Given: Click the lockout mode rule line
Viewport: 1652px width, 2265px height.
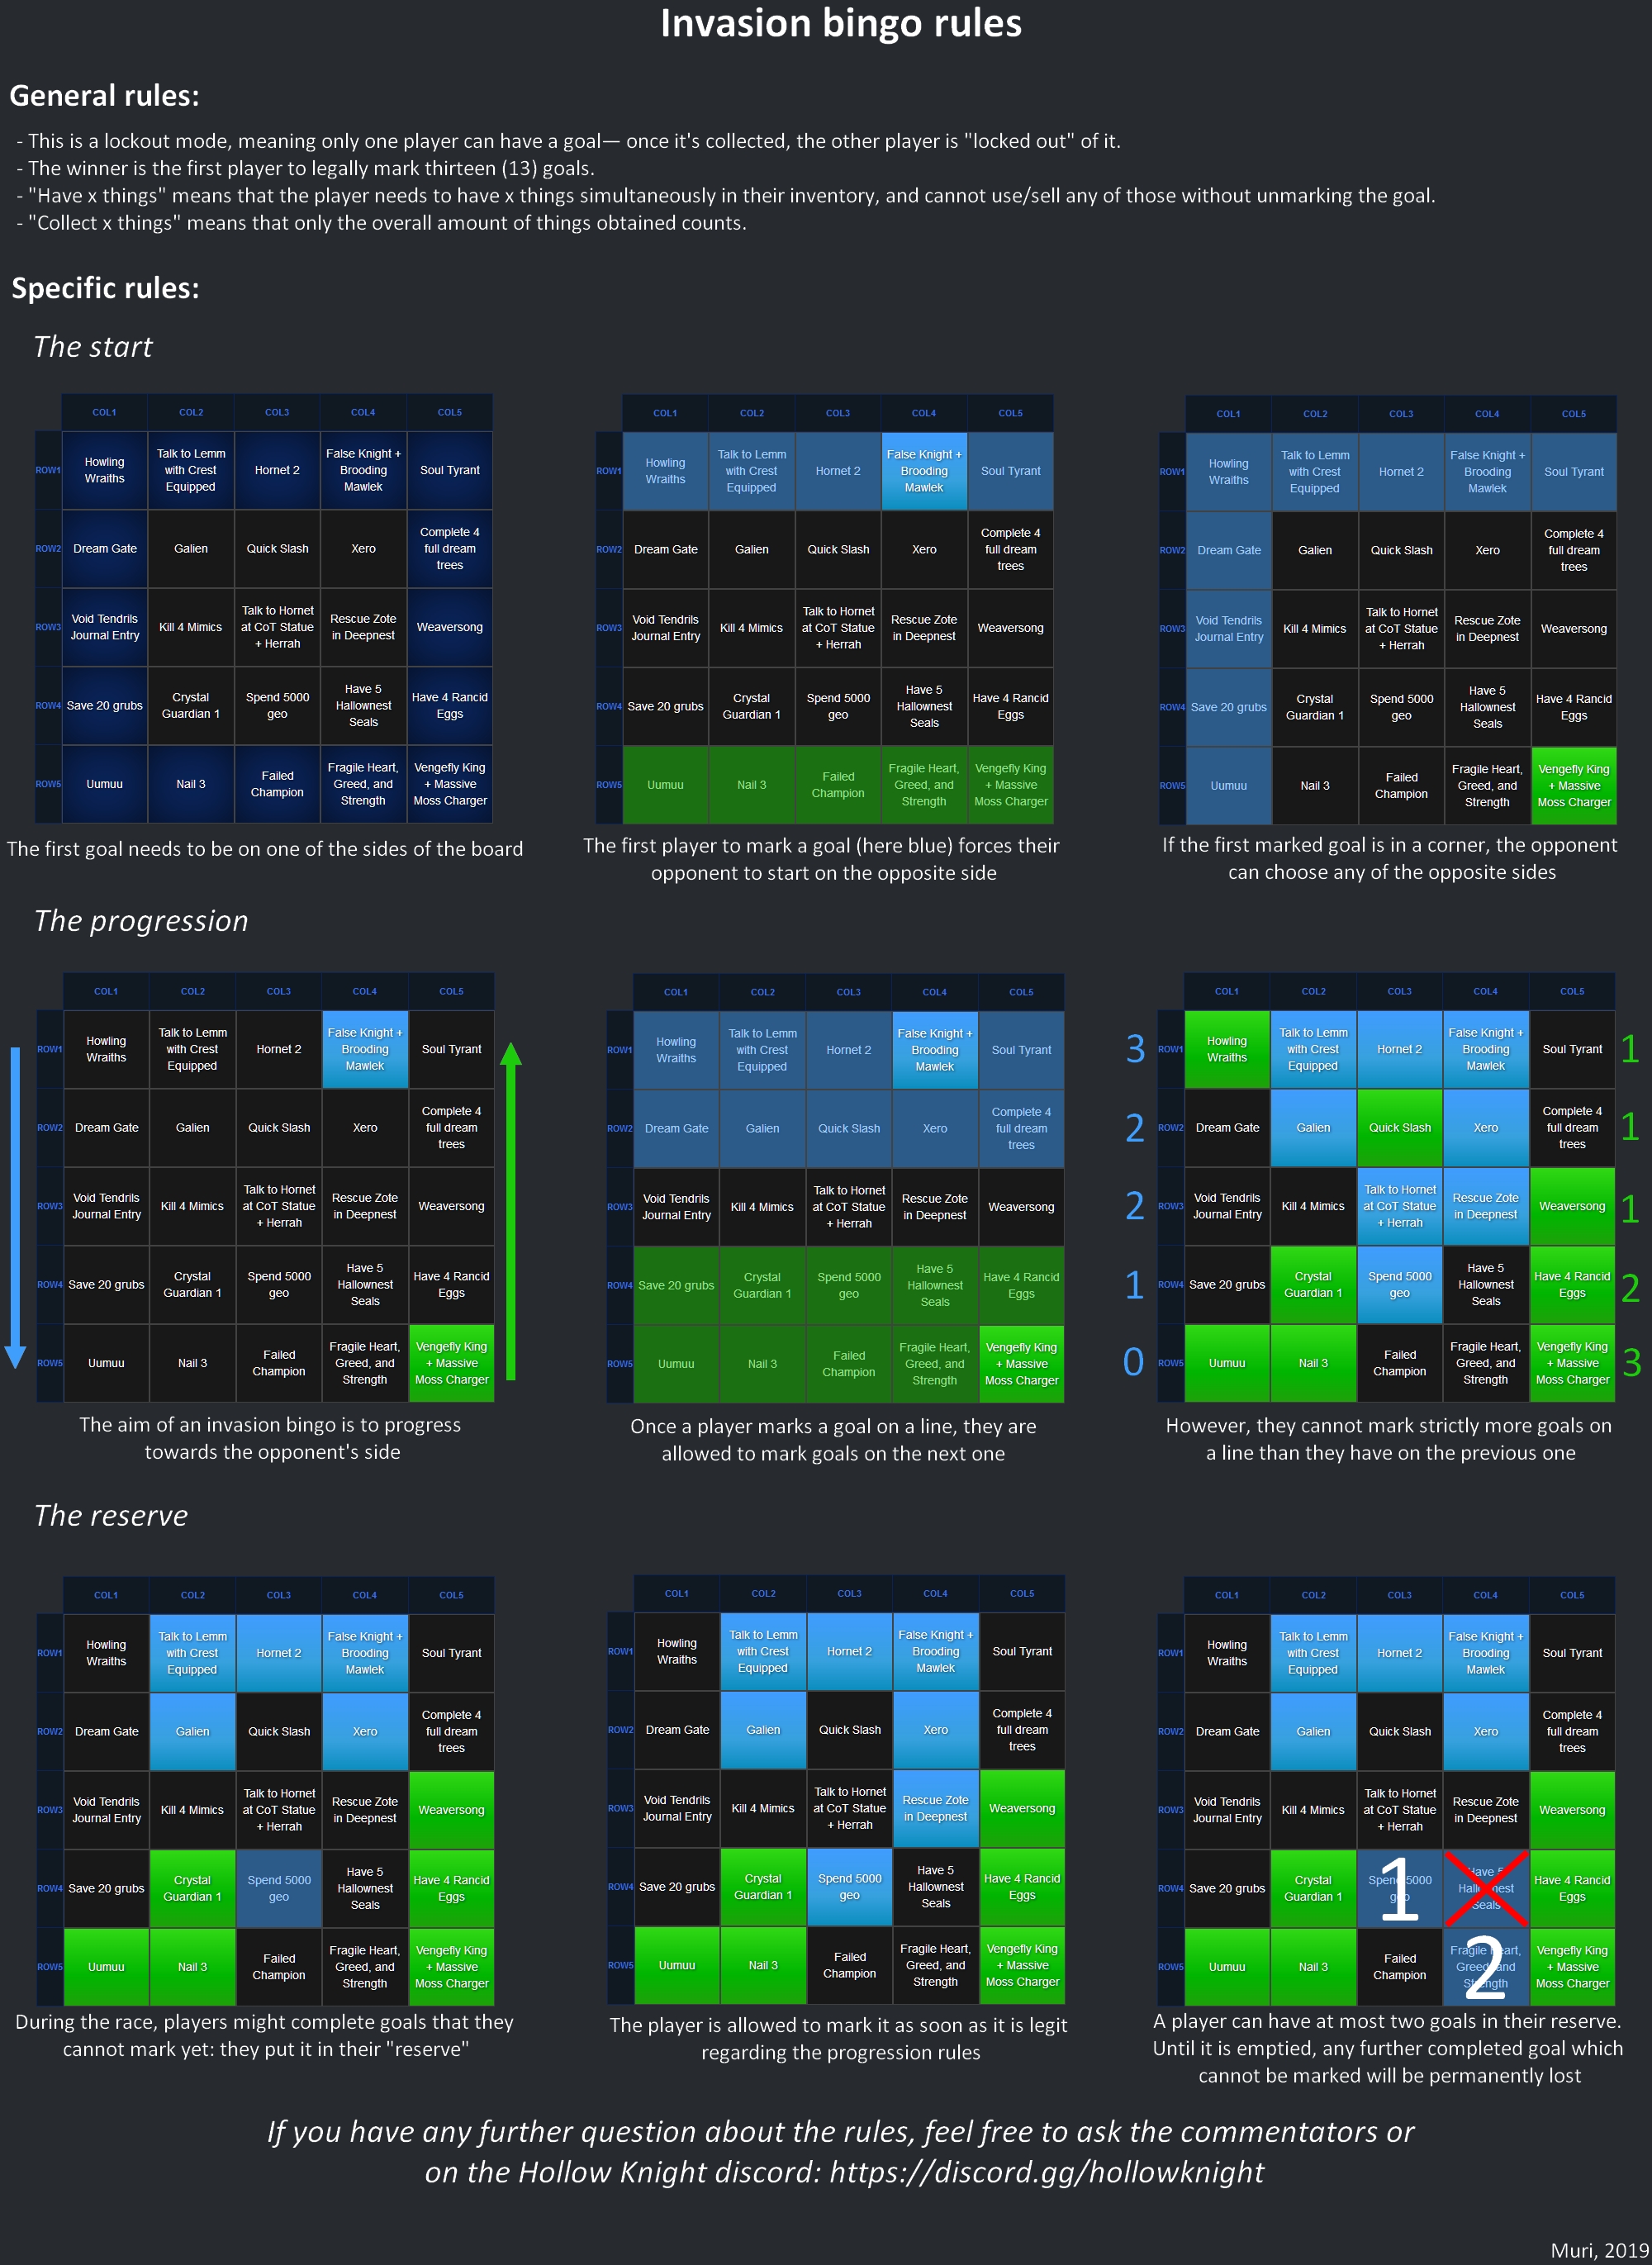Looking at the screenshot, I should [x=569, y=141].
